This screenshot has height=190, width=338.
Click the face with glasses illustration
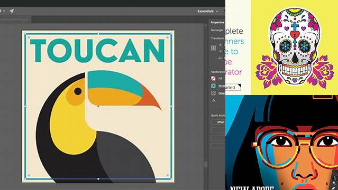(282, 142)
